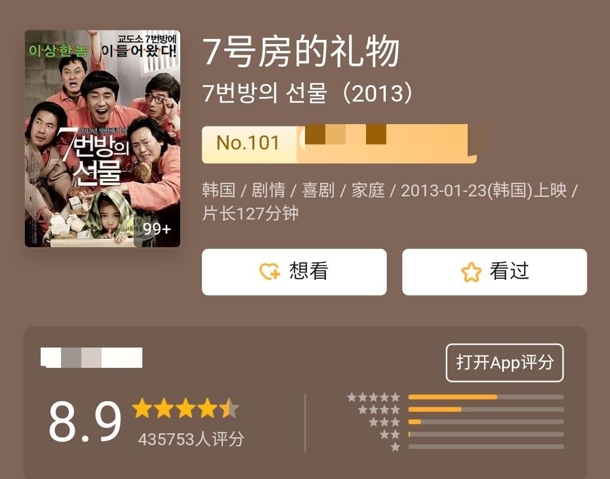The width and height of the screenshot is (610, 479).
Task: Click the one-star rating bar
Action: click(486, 447)
